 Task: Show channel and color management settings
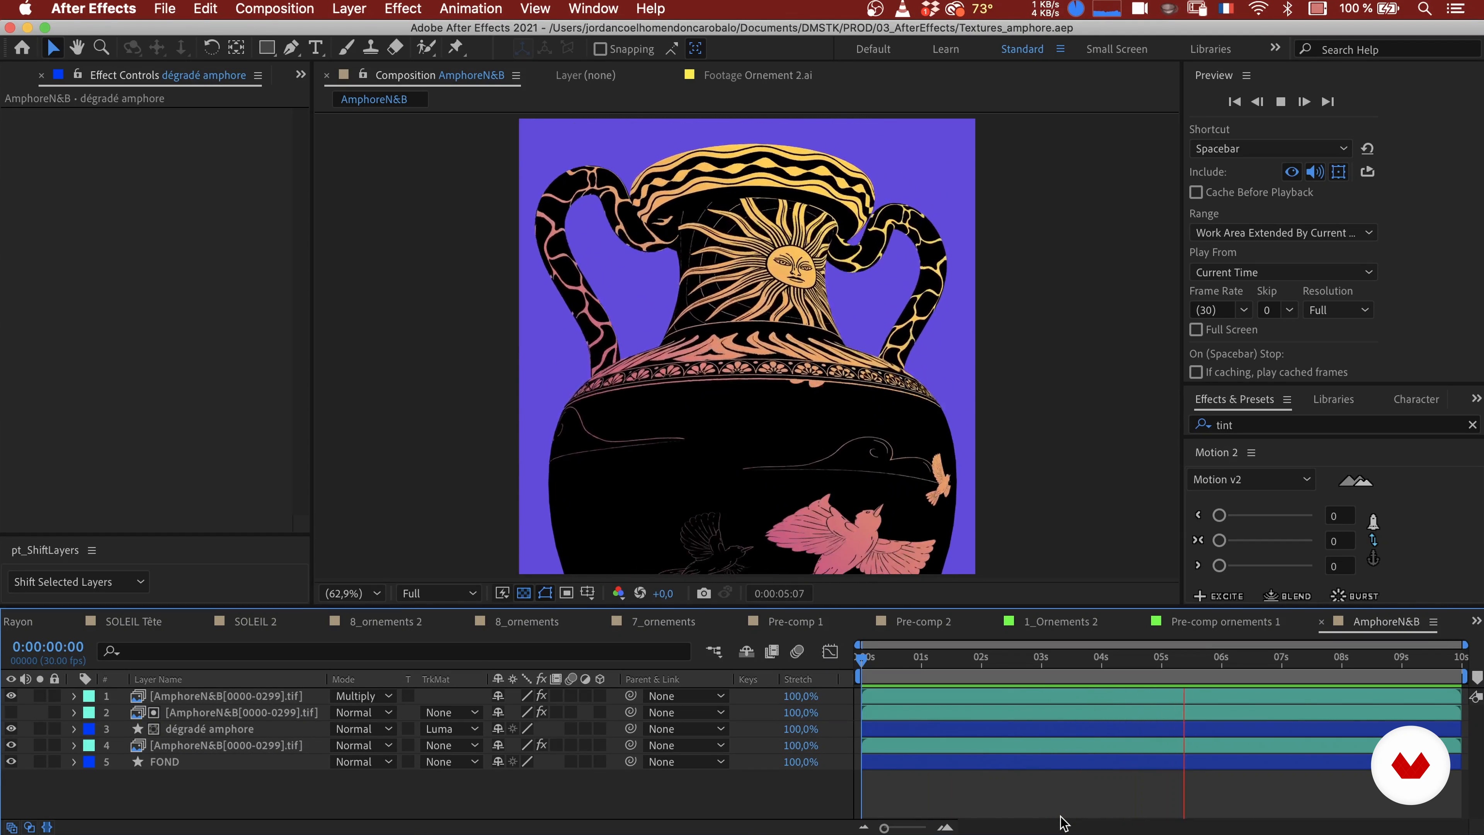618,593
